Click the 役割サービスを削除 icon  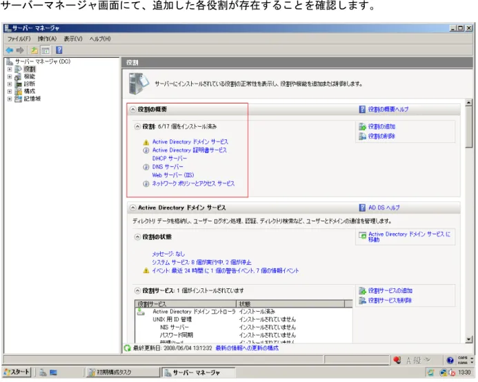[362, 301]
